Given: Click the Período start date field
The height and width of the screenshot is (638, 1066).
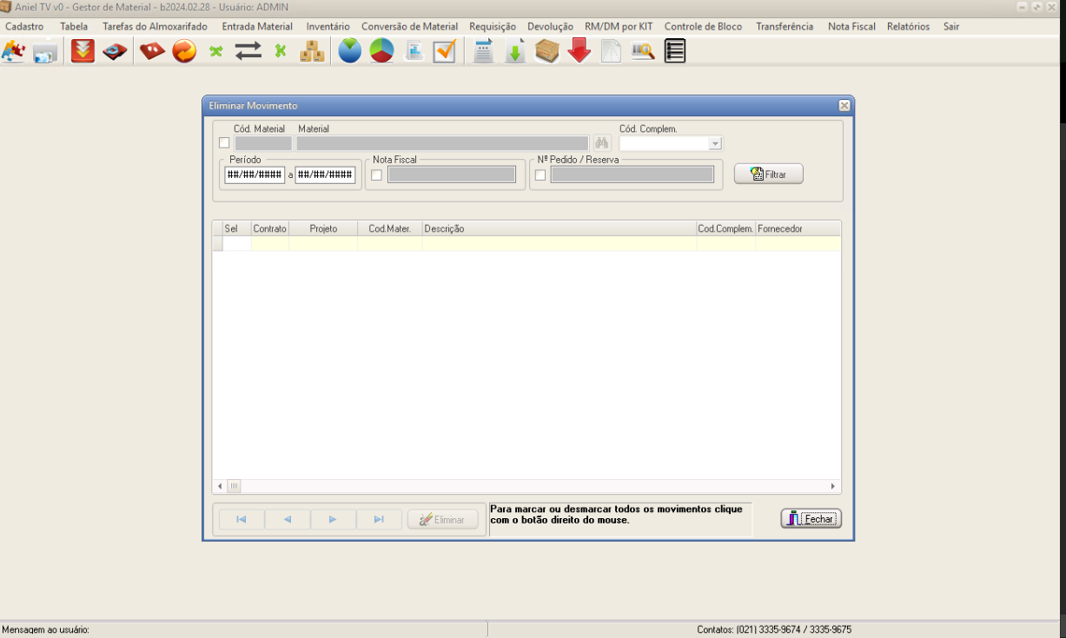Looking at the screenshot, I should [x=255, y=174].
